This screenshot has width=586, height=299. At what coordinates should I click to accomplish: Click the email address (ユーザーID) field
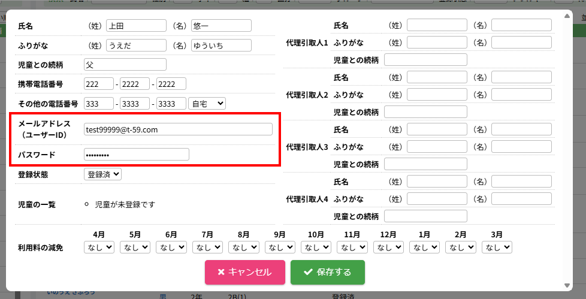tap(178, 129)
